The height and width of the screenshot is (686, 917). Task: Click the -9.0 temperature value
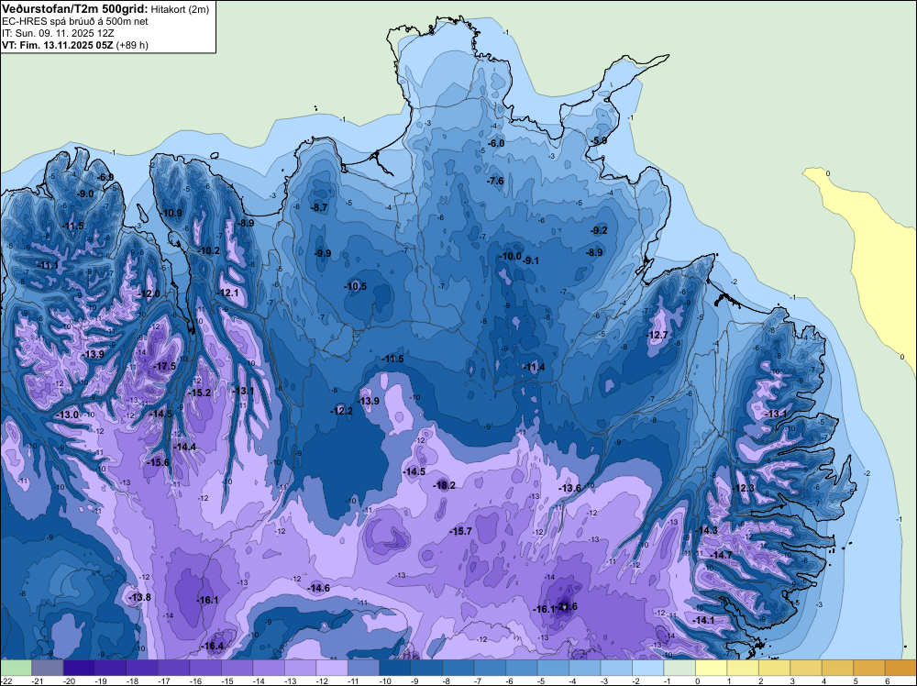pyautogui.click(x=85, y=194)
